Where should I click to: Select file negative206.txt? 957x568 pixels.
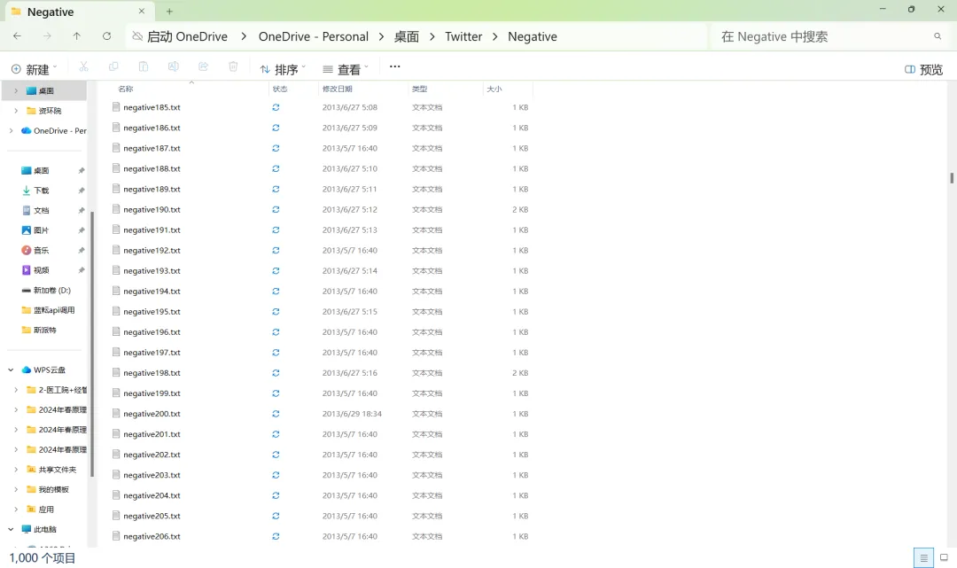click(x=152, y=536)
